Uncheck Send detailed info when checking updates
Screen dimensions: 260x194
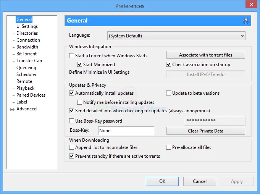(71, 111)
